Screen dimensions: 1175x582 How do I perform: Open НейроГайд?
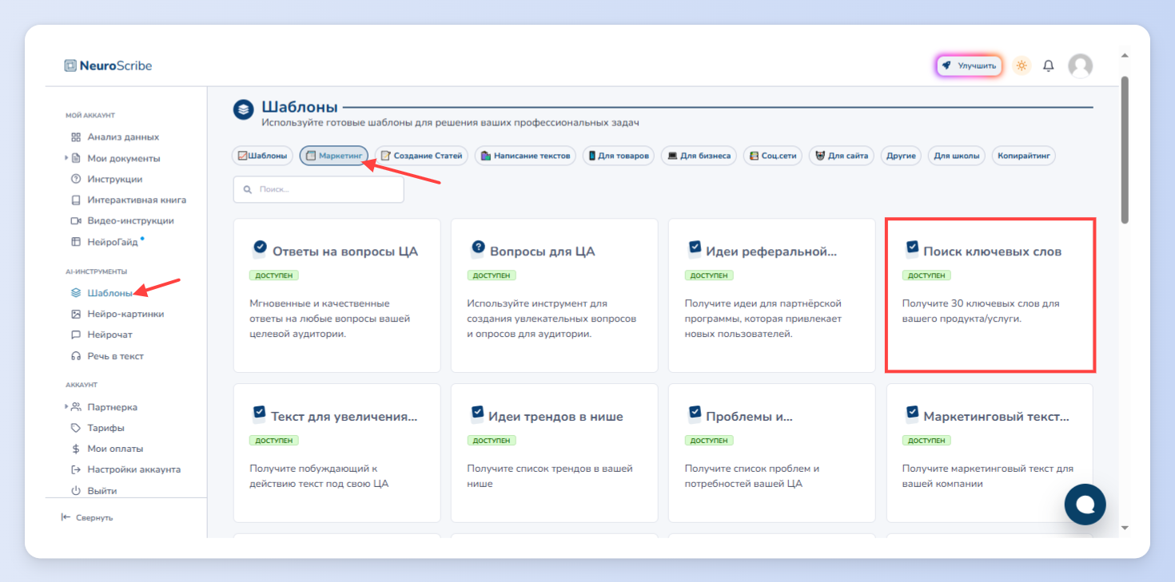coord(113,242)
